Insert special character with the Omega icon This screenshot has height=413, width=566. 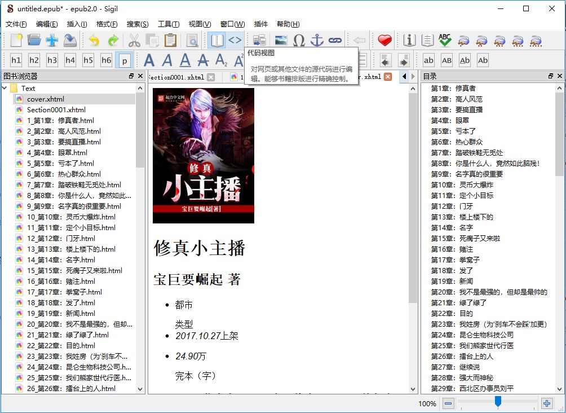299,41
